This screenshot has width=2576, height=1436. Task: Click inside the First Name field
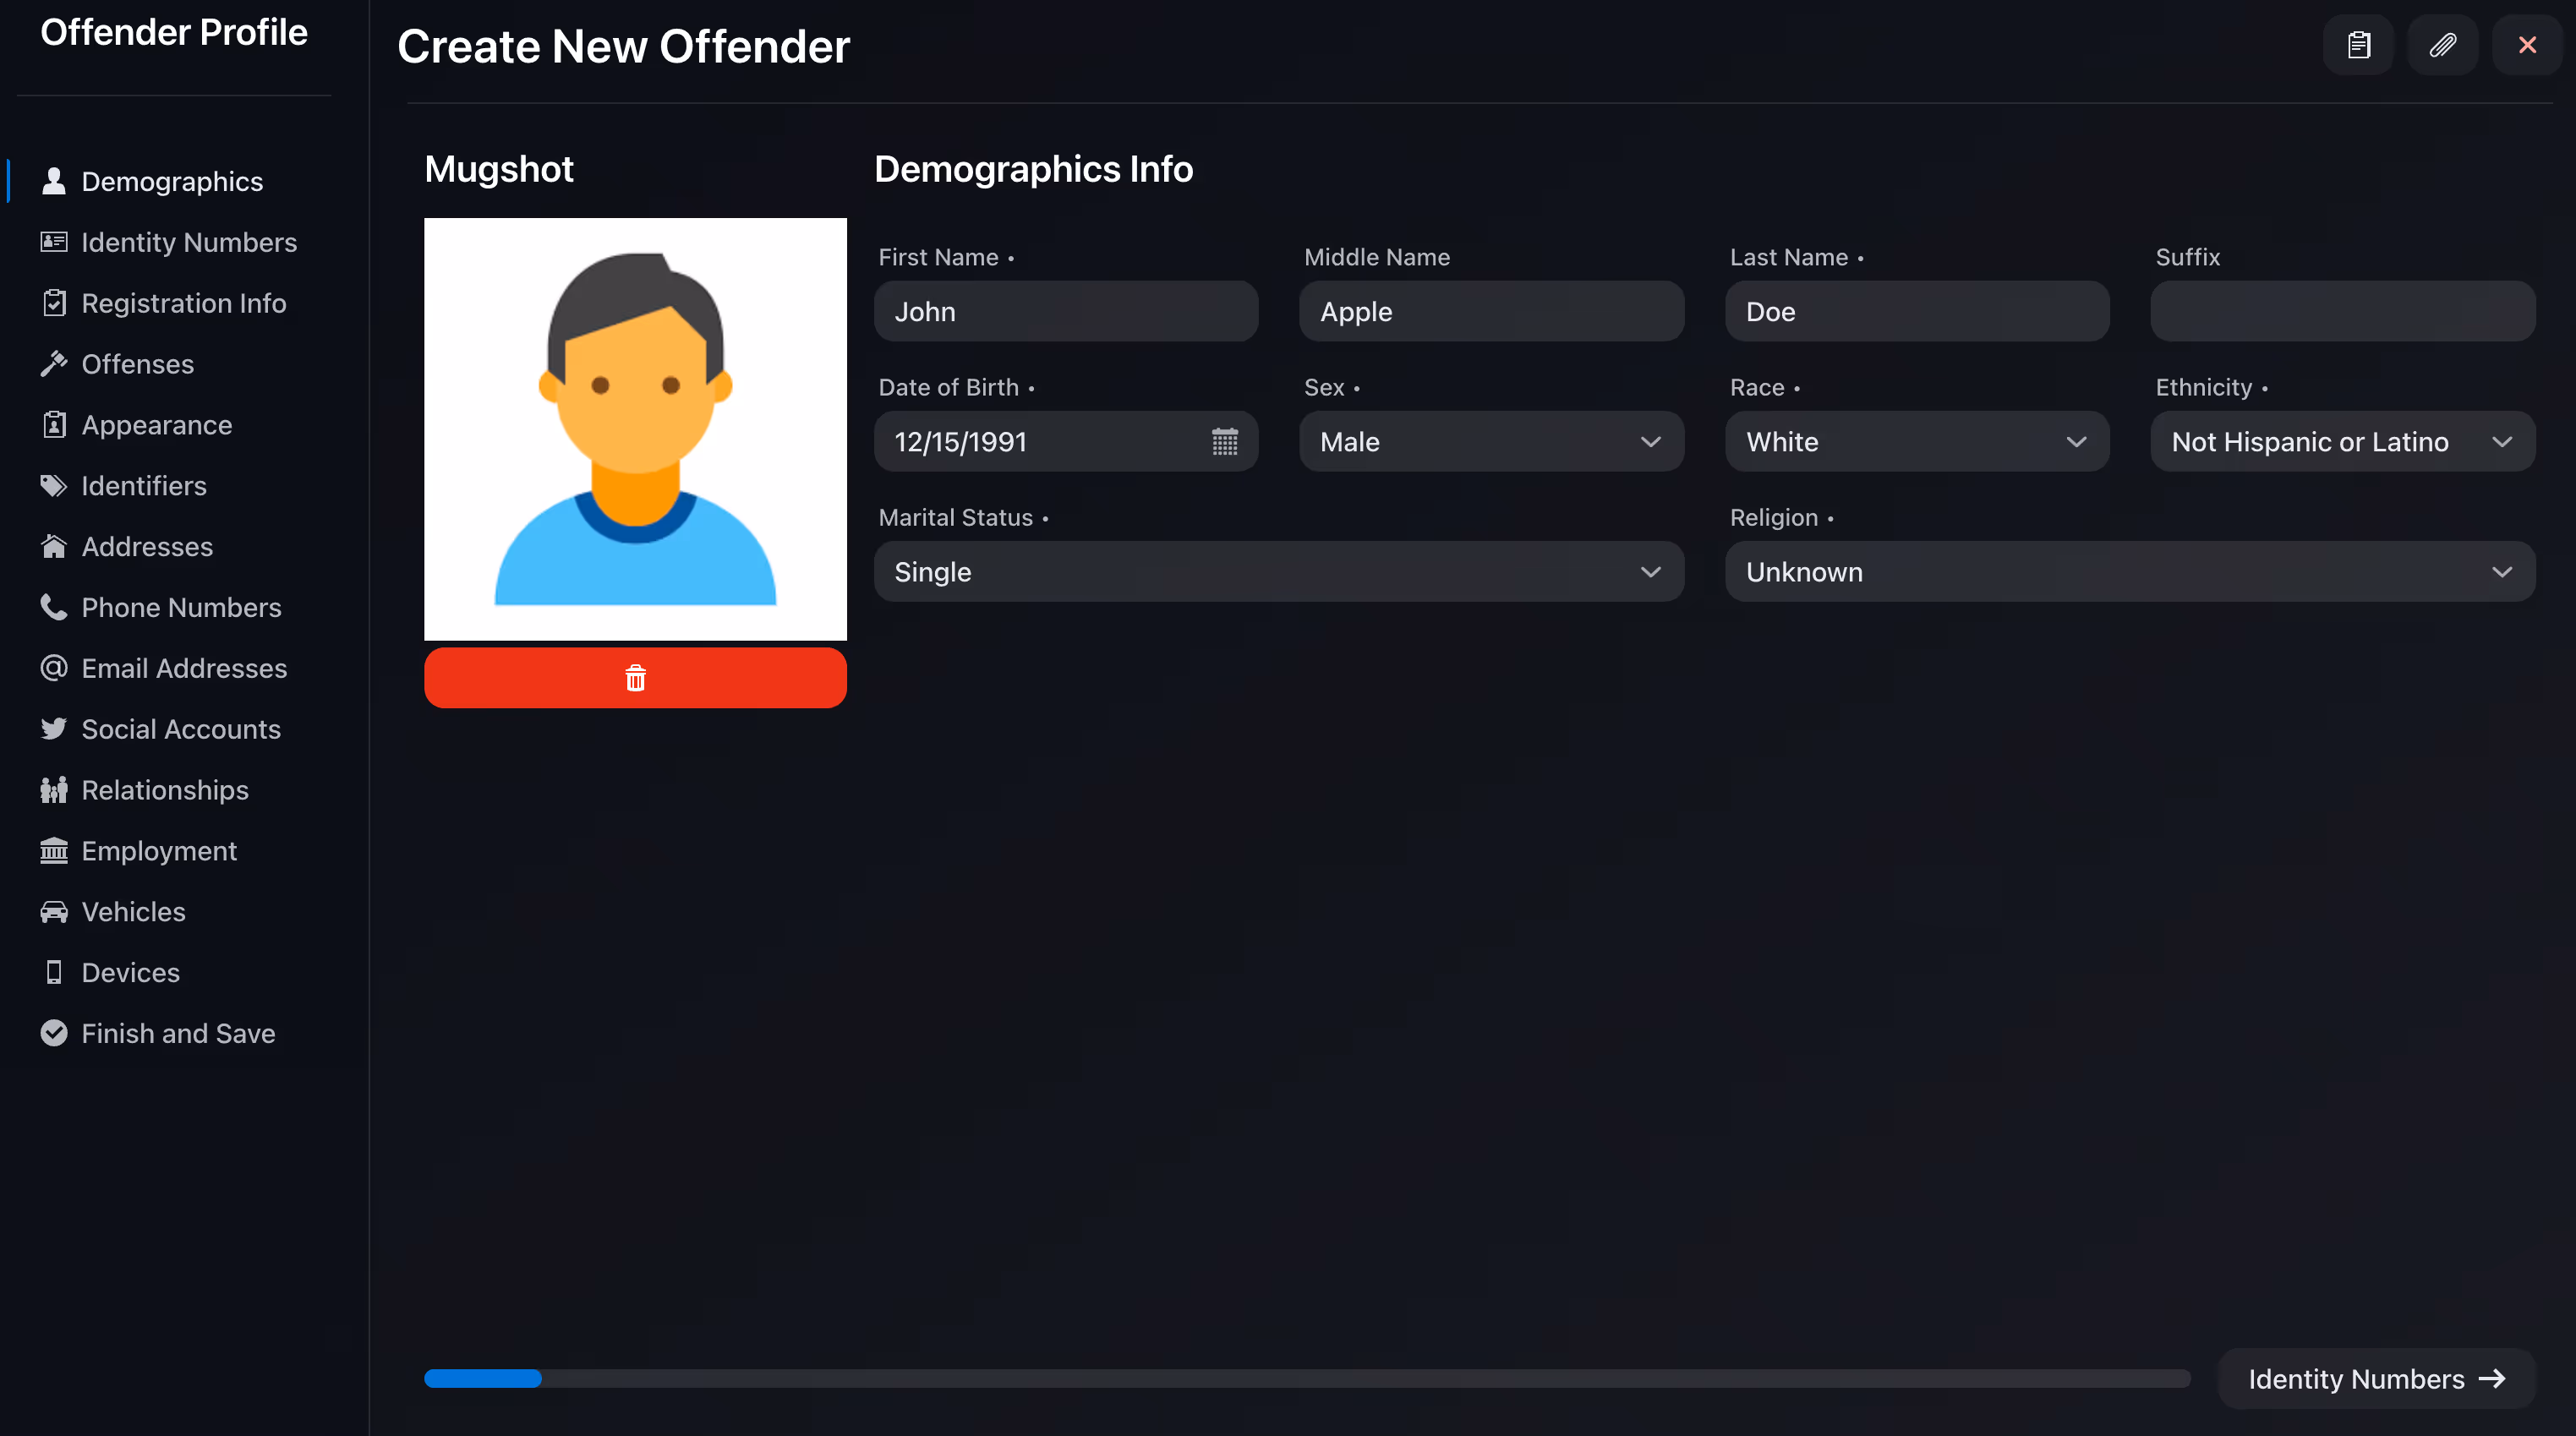coord(1066,311)
